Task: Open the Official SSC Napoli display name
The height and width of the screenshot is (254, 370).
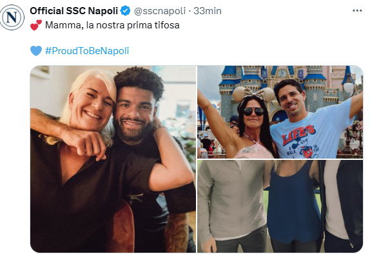Action: [74, 11]
